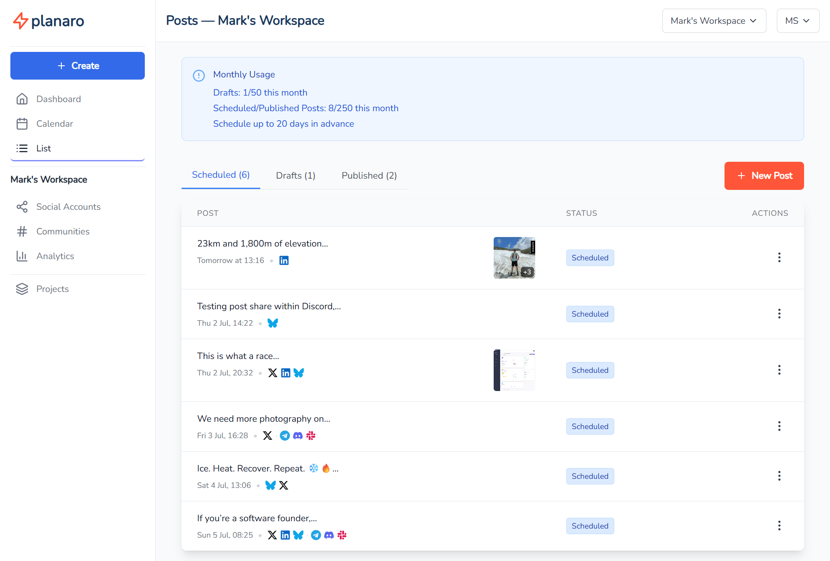830x561 pixels.
Task: Click Bluesky icon on the race post
Action: (299, 373)
